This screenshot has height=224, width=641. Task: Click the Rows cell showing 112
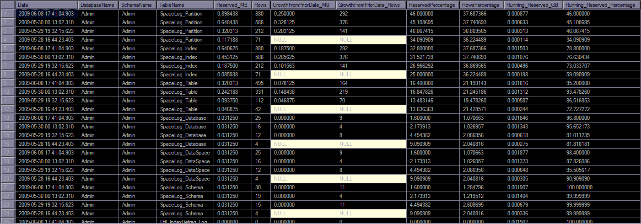click(261, 101)
